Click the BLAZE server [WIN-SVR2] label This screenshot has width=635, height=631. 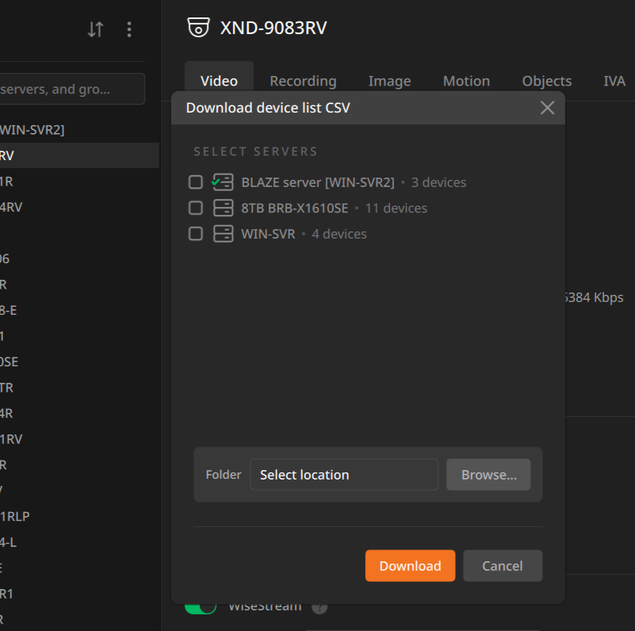pos(318,182)
